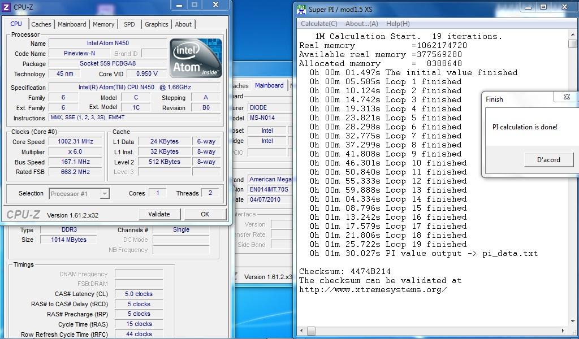Click the processor Name field Intel Atom N450
The height and width of the screenshot is (339, 579).
pos(108,43)
